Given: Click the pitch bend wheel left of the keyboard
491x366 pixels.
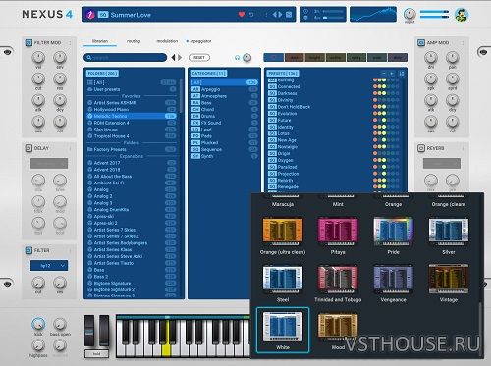Looking at the screenshot, I should point(89,331).
